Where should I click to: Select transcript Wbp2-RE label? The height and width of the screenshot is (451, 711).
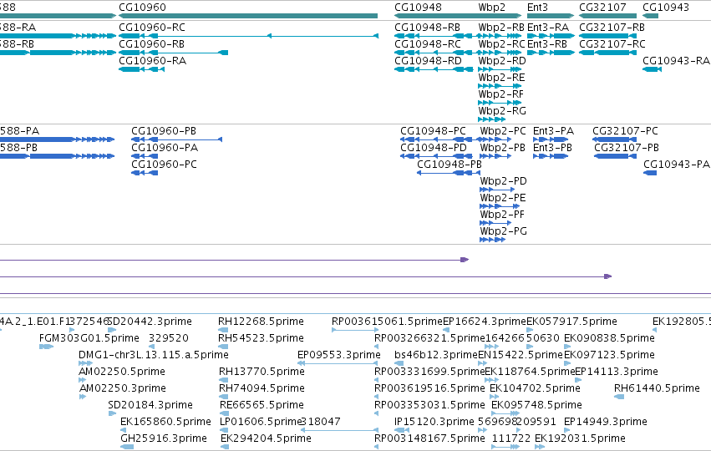click(501, 78)
